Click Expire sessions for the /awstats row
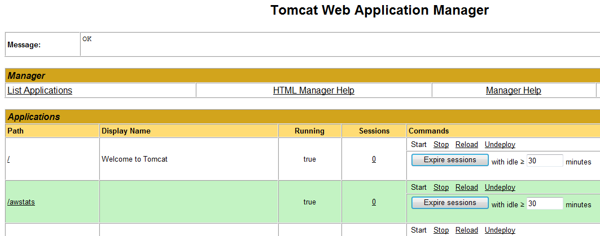Image resolution: width=600 pixels, height=236 pixels. (450, 203)
